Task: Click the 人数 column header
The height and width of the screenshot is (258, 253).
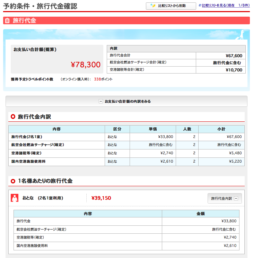Action: point(187,129)
